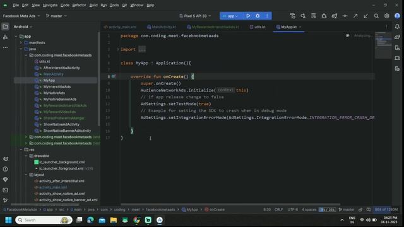
Task: Open the Search Everywhere magnifier icon
Action: coord(376,16)
